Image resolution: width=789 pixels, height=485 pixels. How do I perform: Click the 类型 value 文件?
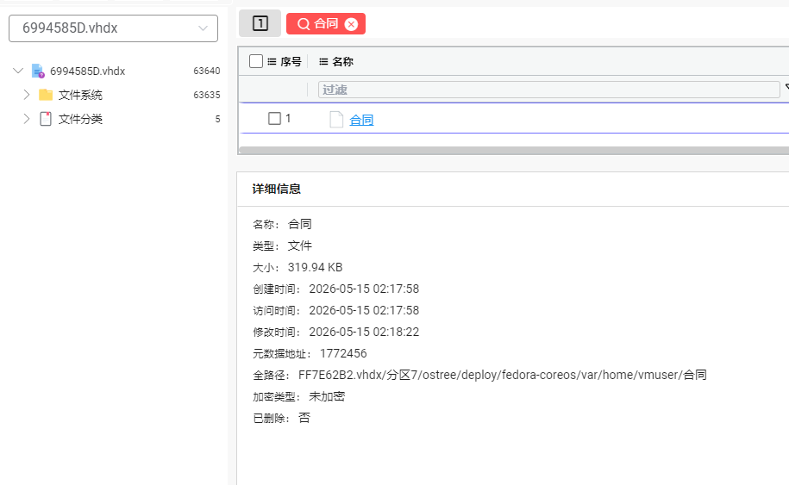[300, 246]
